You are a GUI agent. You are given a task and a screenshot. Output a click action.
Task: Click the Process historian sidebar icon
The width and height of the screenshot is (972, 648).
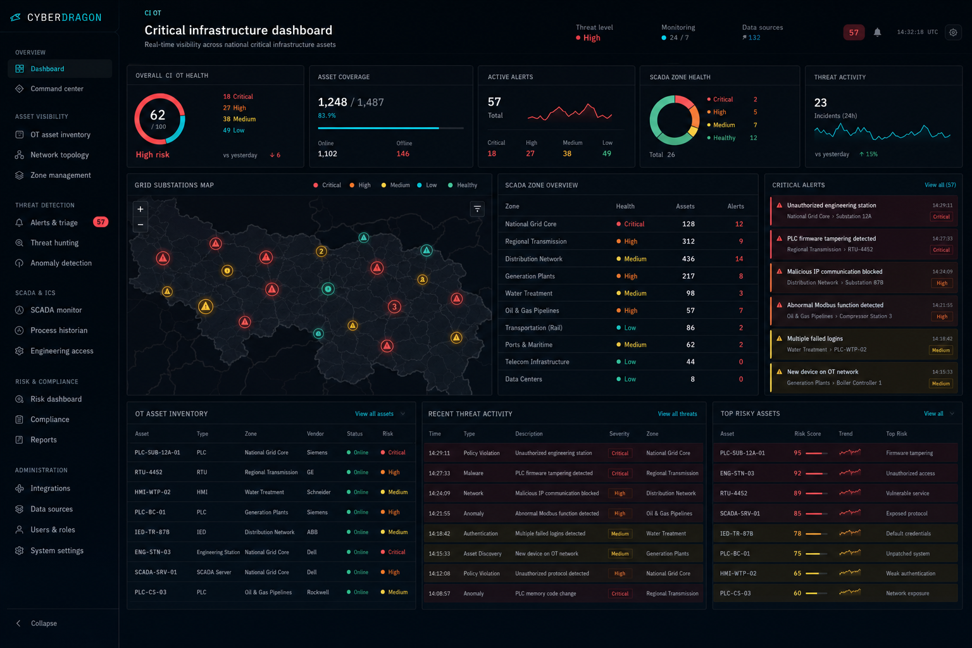[x=20, y=330]
